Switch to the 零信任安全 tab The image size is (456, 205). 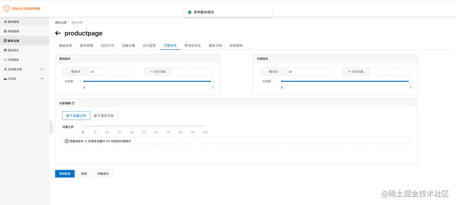coord(193,45)
